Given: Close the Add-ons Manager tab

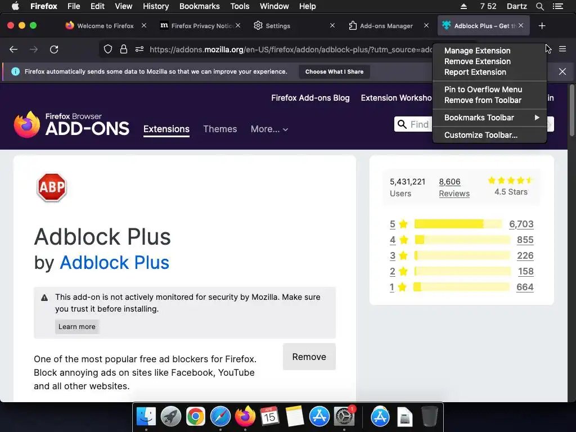Looking at the screenshot, I should (x=426, y=25).
